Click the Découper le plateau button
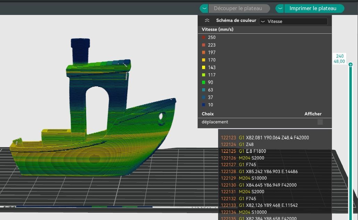The image size is (358, 220). tap(238, 8)
